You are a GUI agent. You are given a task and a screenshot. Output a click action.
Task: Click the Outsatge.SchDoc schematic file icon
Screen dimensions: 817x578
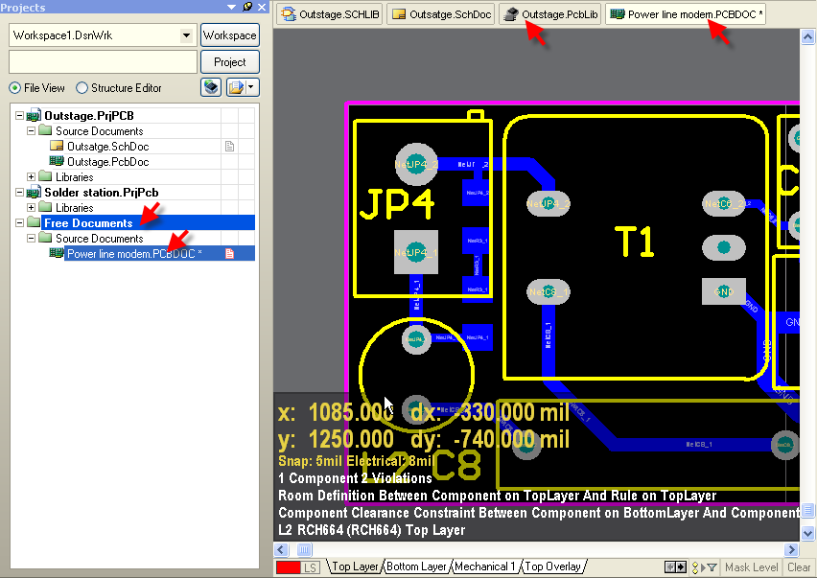57,147
